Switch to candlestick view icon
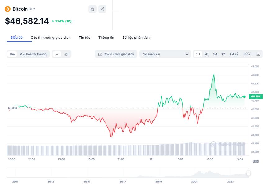 point(66,54)
